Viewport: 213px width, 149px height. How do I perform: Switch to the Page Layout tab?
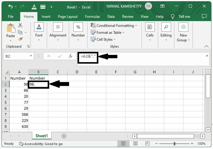point(68,16)
